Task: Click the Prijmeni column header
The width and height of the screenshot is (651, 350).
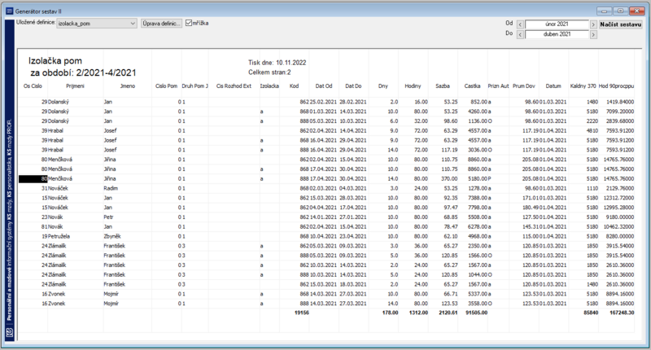Action: pos(75,86)
